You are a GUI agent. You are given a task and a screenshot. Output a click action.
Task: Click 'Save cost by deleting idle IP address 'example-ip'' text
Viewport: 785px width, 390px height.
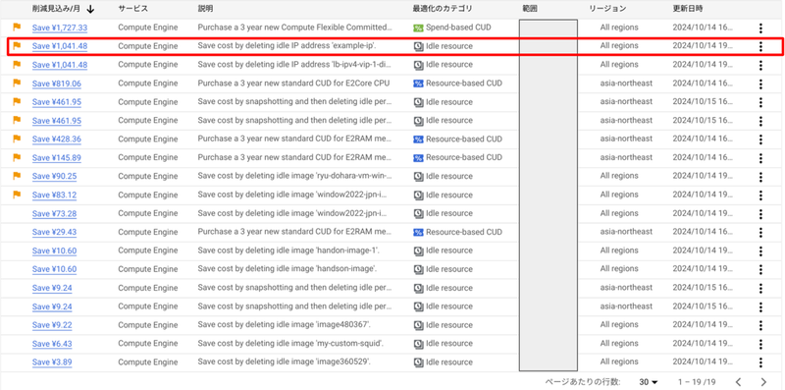tap(287, 46)
